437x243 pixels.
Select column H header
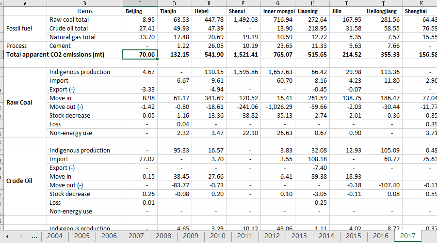tap(312, 3)
